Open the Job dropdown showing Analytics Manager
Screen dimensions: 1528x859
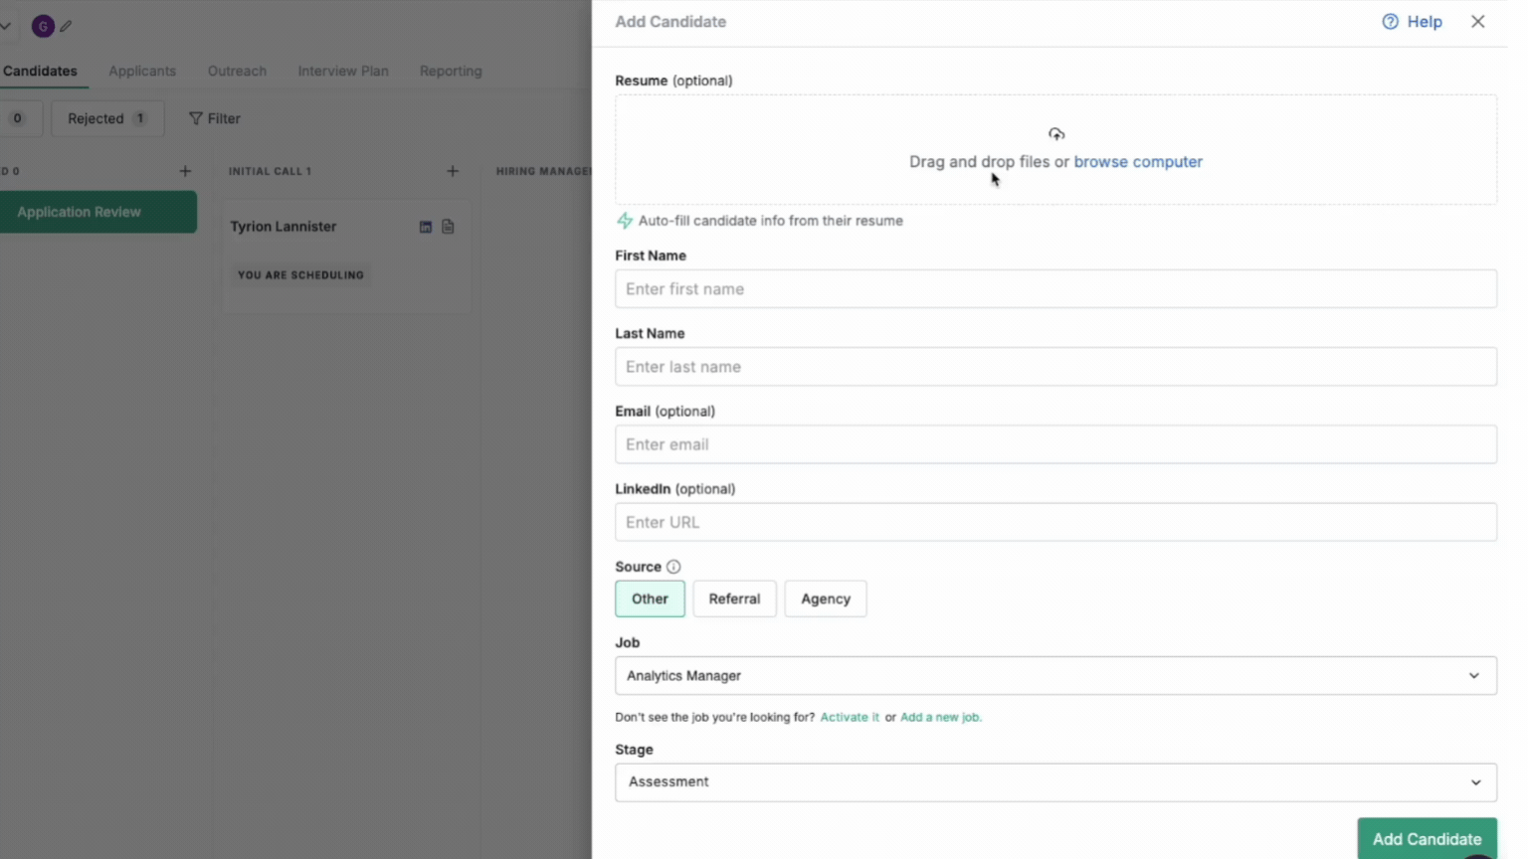1054,676
